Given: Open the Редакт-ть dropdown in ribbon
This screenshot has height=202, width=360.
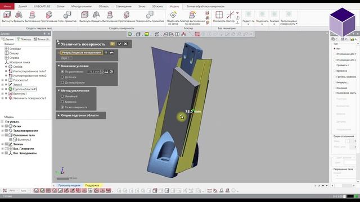Looking at the screenshot, I should [248, 18].
